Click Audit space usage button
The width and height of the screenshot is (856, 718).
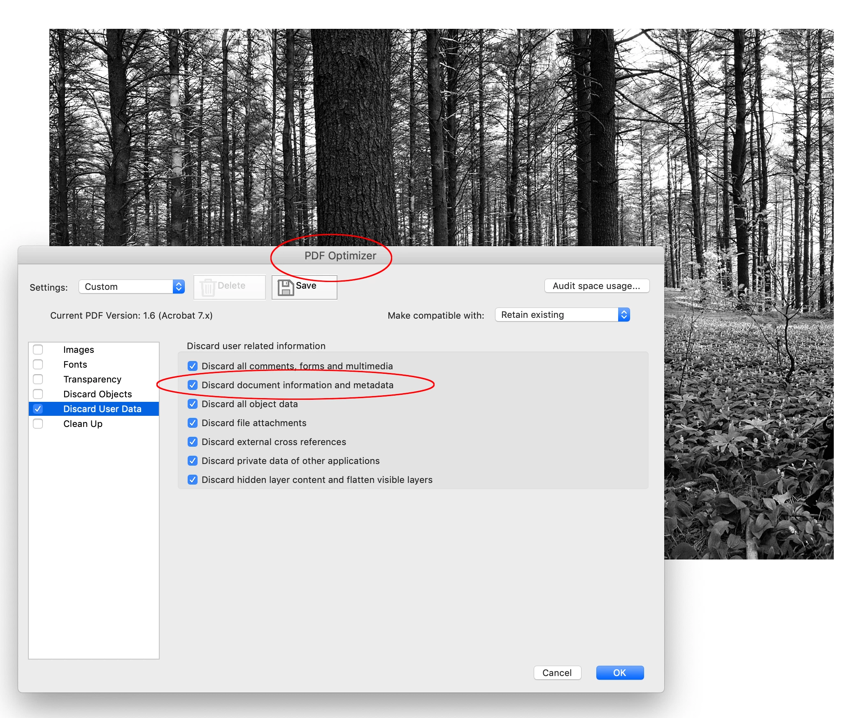596,286
